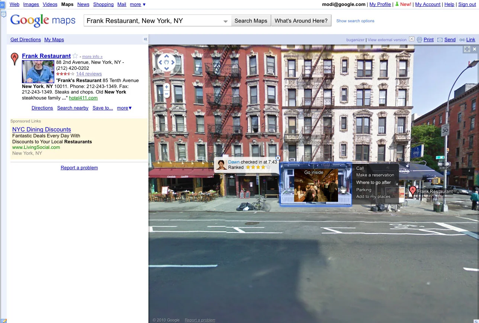Viewport: 479px width, 323px height.
Task: Click the buganizer link
Action: [355, 40]
